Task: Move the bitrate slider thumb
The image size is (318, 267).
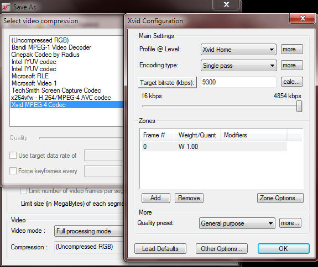Action: coord(299,106)
